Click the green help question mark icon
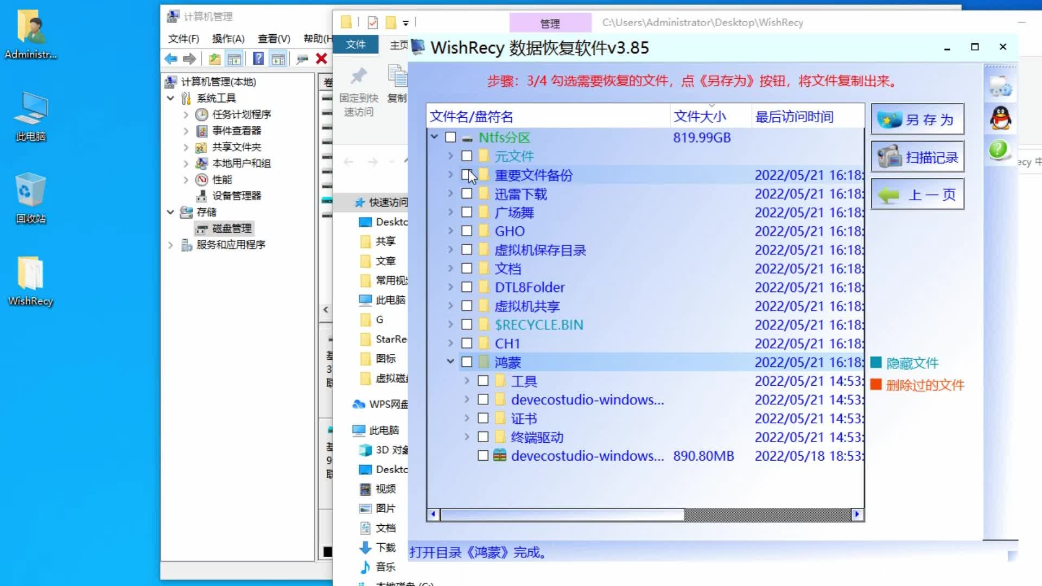1042x586 pixels. 999,150
